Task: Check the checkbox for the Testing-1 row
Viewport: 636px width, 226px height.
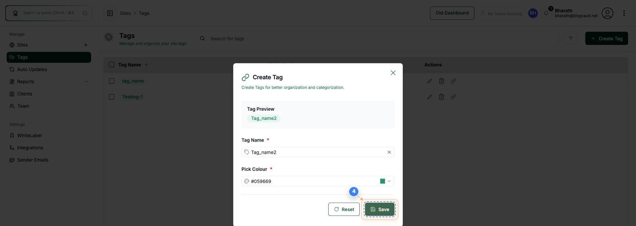Action: coord(111,97)
